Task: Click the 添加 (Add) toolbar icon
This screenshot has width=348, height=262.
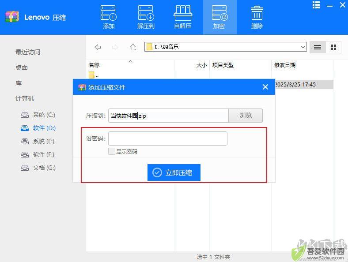Action: (109, 17)
